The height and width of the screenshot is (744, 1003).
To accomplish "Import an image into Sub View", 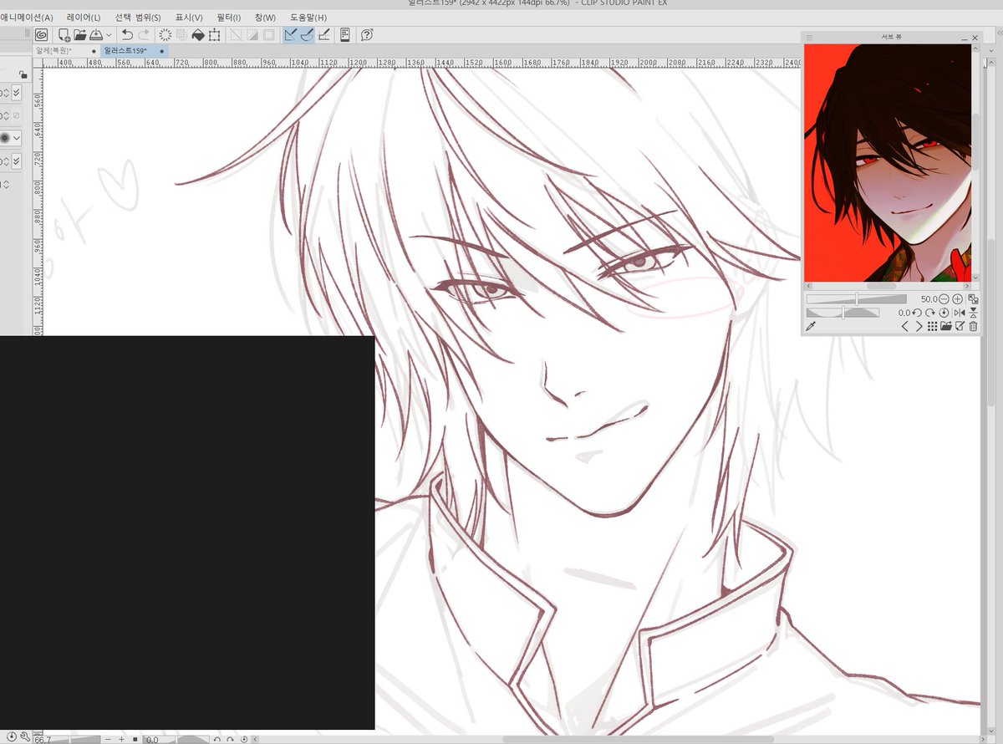I will [x=946, y=325].
